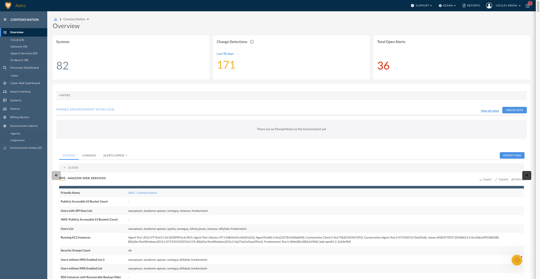Change the Last 90 days period dropdown
Viewport: 540px width, 279px height.
click(x=228, y=54)
